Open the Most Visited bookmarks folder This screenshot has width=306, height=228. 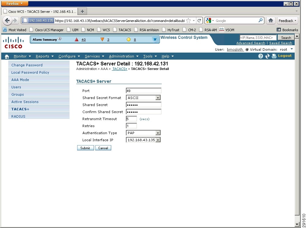pos(15,30)
